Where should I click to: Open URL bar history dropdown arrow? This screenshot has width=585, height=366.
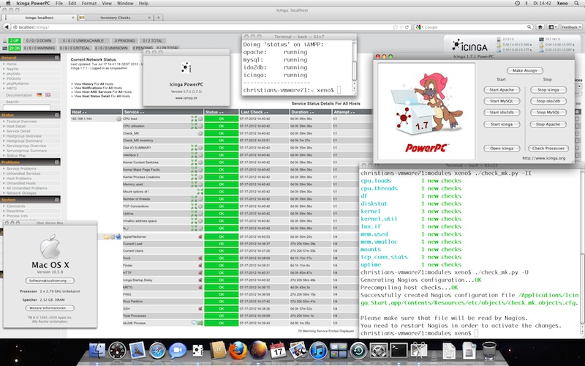click(x=401, y=27)
